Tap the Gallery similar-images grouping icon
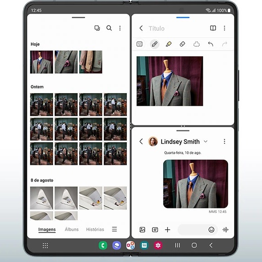262x262 pixels. (x=97, y=28)
